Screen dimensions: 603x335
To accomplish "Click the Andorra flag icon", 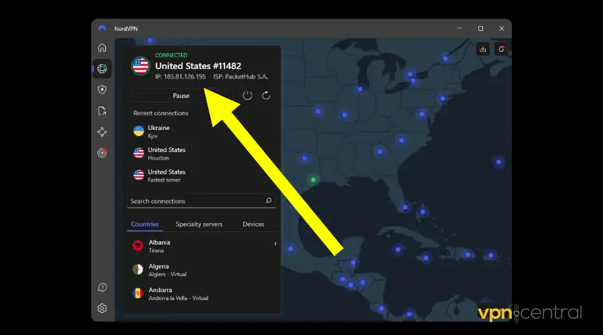I will coord(137,293).
